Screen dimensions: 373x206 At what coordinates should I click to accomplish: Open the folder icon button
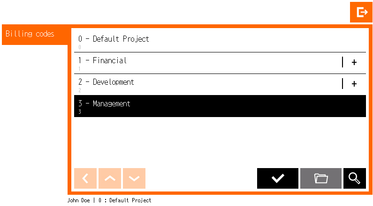click(x=321, y=178)
